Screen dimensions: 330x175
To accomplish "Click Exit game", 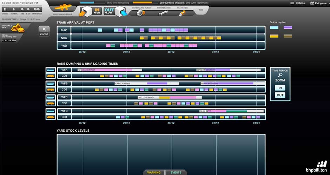I will pyautogui.click(x=318, y=3).
